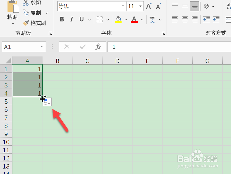Image resolution: width=231 pixels, height=174 pixels.
Task: Select column A header
Action: (27, 61)
